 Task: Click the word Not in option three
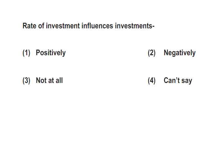(41, 80)
